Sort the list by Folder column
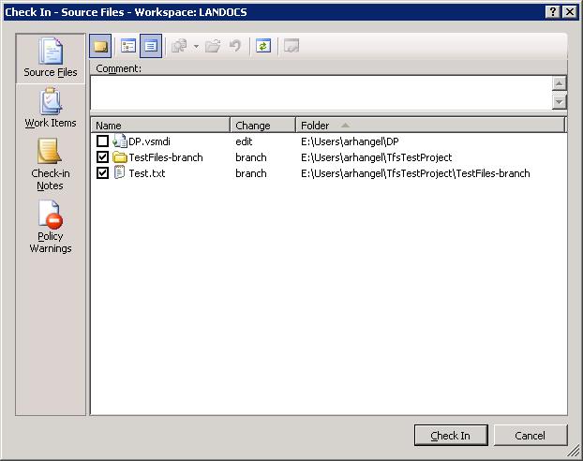Viewport: 583px width, 461px height. (x=429, y=126)
